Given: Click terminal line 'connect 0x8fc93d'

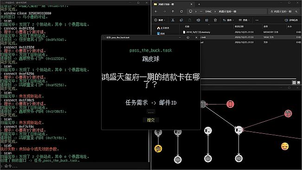Looking at the screenshot, I should click(19, 28).
